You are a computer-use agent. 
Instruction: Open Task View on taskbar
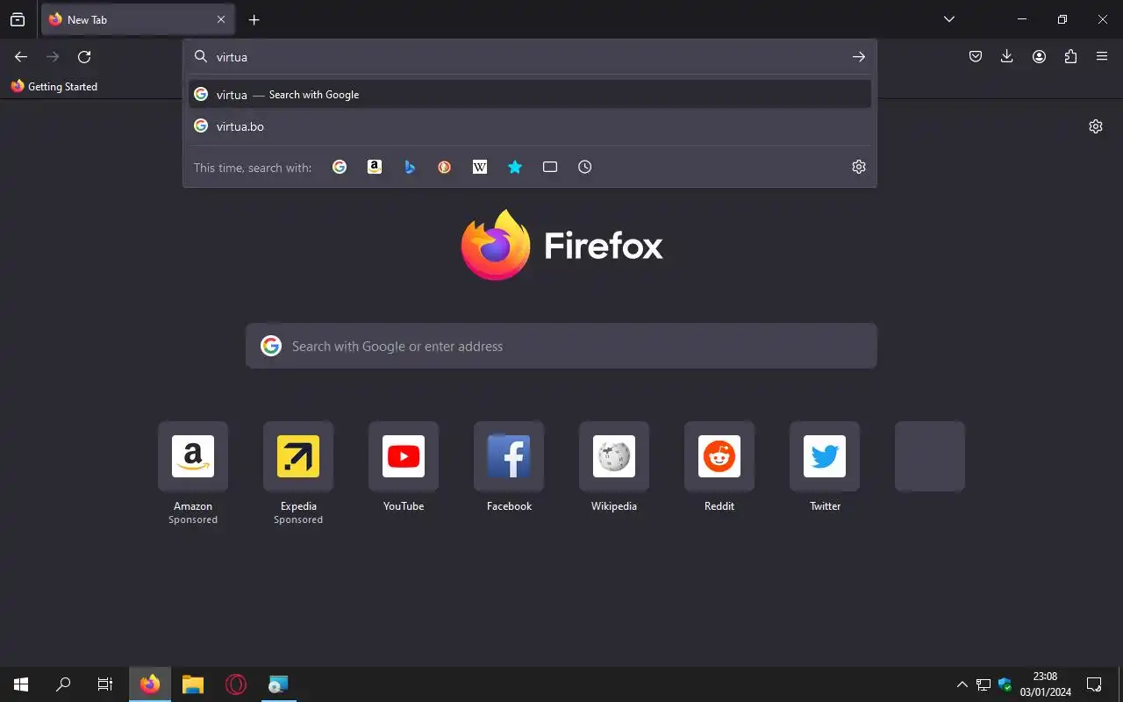(105, 684)
